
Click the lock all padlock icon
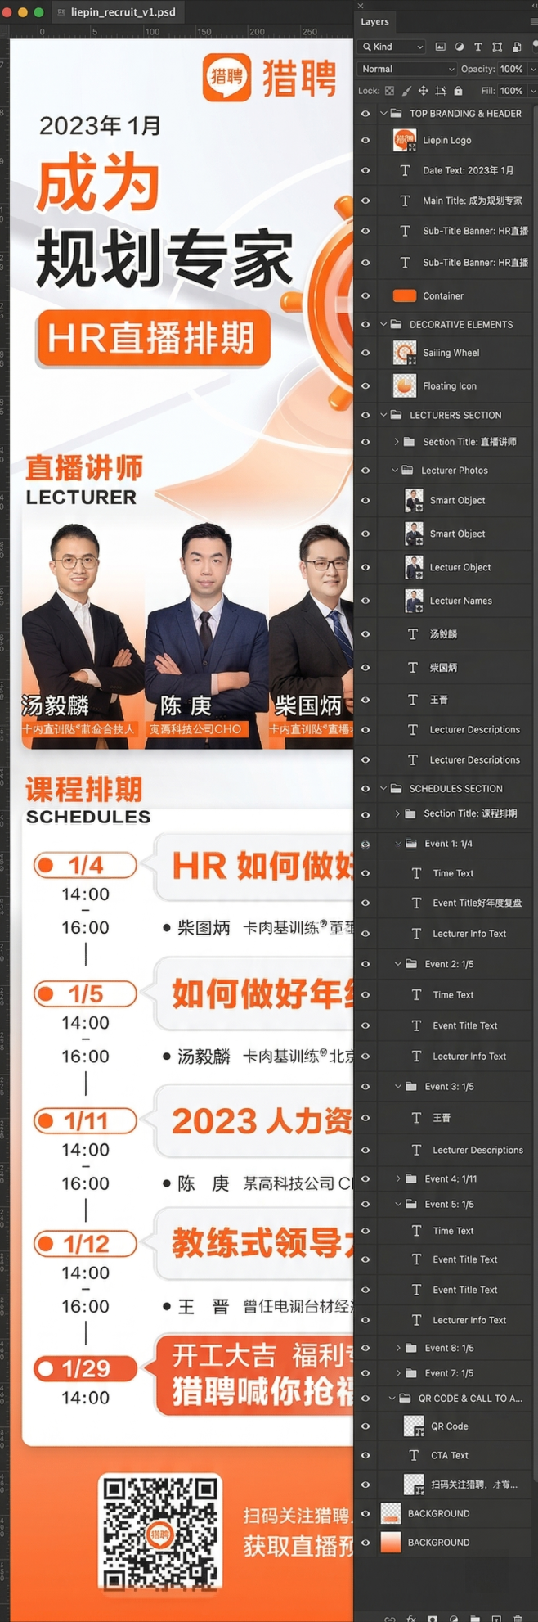coord(458,91)
